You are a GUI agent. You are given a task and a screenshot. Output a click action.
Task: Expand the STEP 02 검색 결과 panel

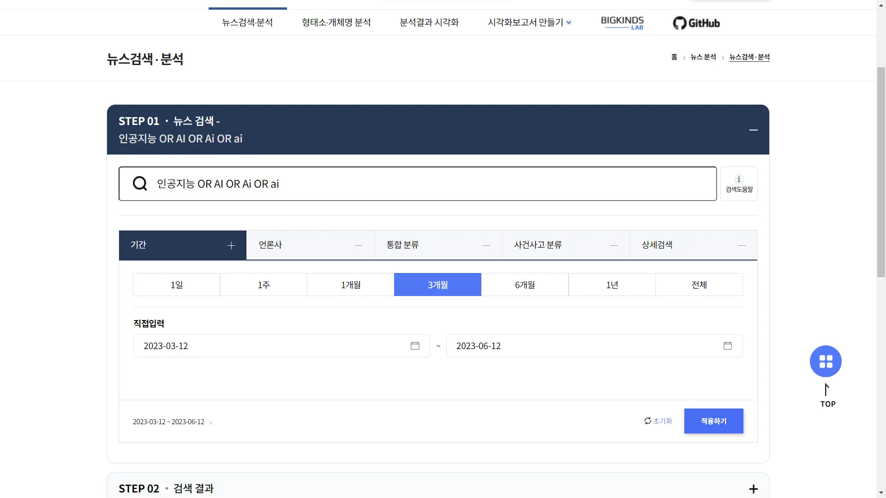tap(753, 489)
